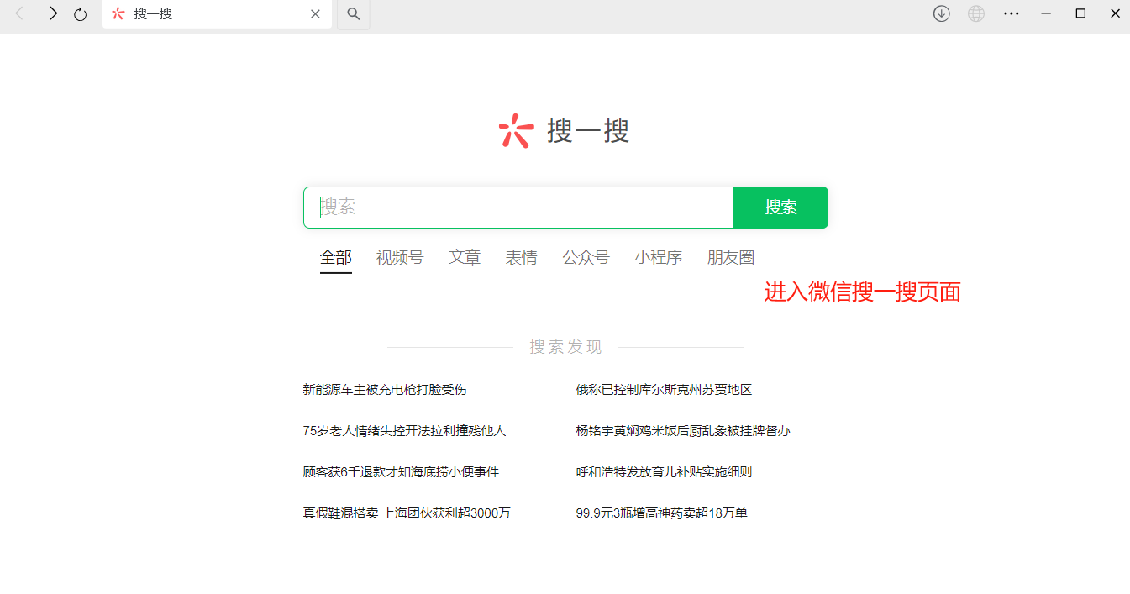Open 新能源车主被充电枪打脸受伤 topic
This screenshot has width=1130, height=594.
coord(385,390)
